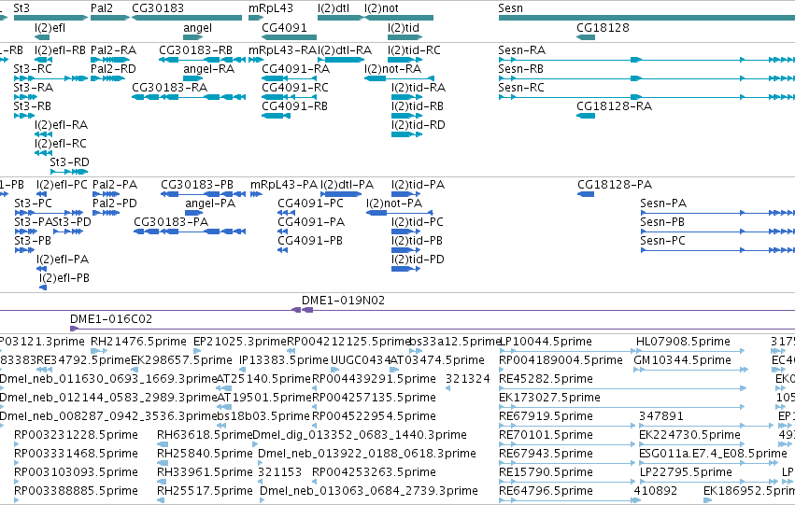Select the Pal2-RA transcript
Image resolution: width=795 pixels, height=505 pixels.
110,60
